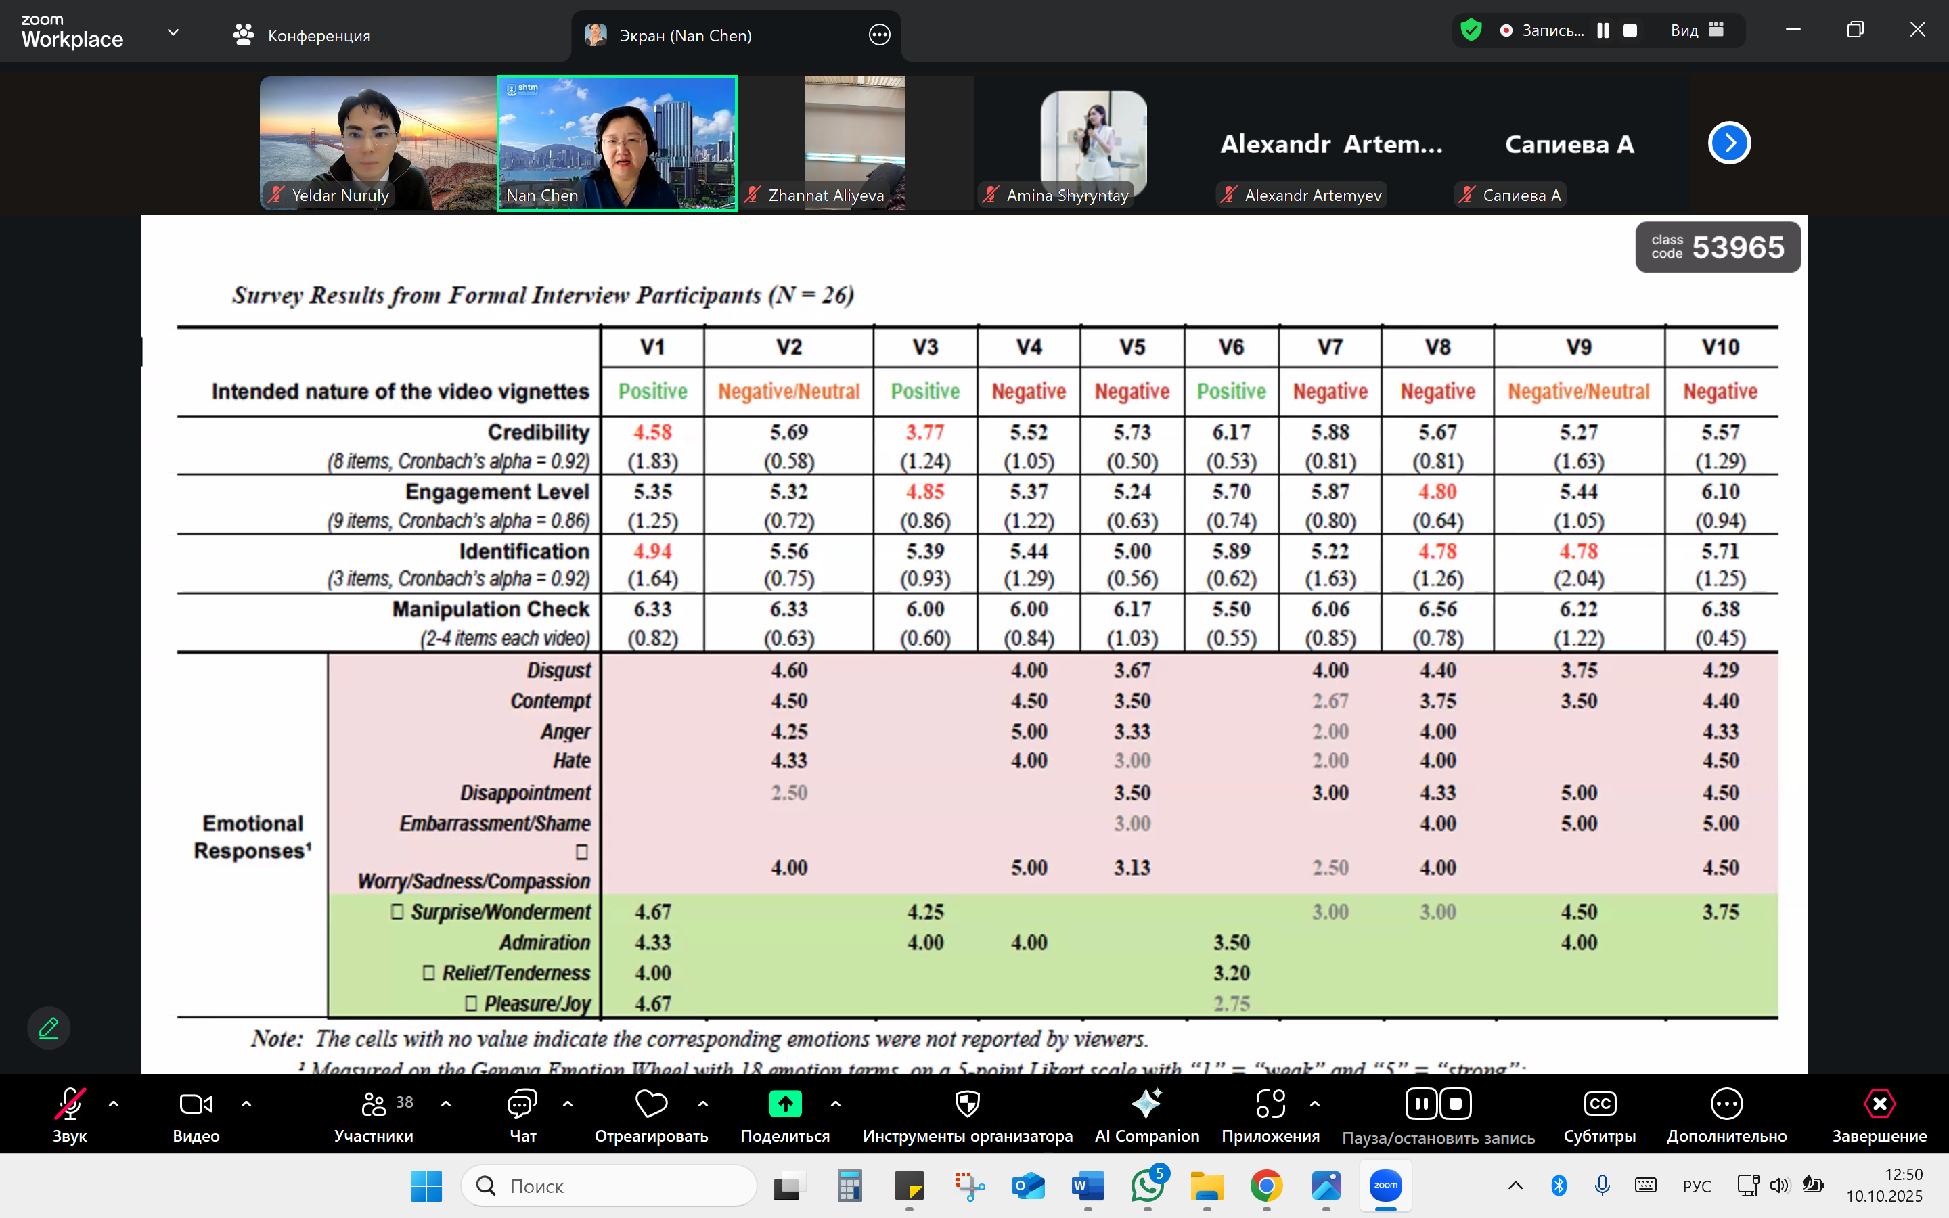Pause recording in the top bar
This screenshot has height=1218, width=1949.
[1603, 30]
